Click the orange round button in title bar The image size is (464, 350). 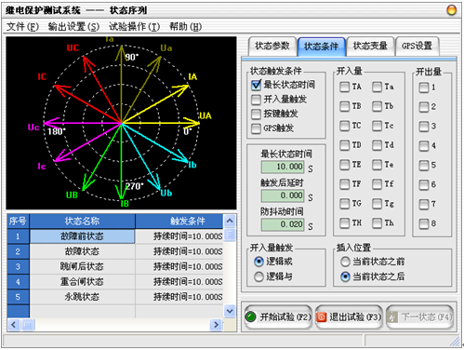[x=452, y=10]
